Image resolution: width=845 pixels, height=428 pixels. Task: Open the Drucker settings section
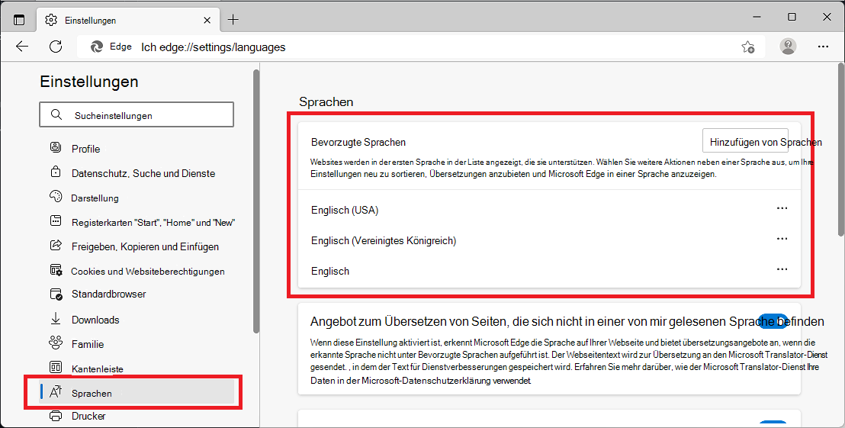88,416
